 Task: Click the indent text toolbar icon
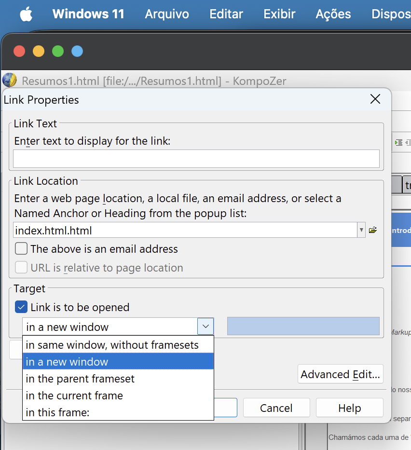click(398, 142)
